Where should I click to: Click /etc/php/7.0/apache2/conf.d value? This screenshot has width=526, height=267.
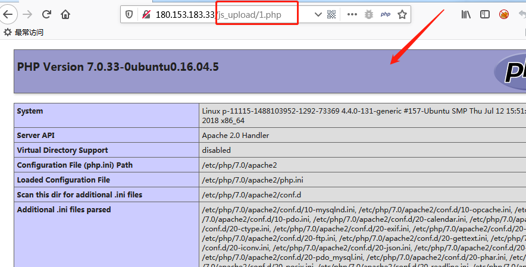(x=252, y=195)
